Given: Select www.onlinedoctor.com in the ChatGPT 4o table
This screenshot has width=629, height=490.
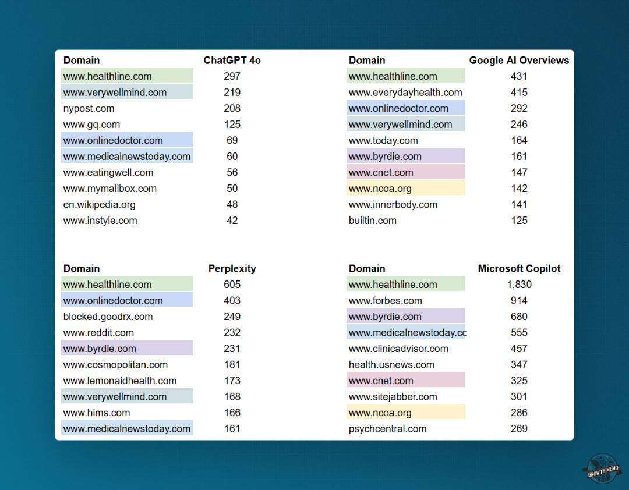Looking at the screenshot, I should coord(127,140).
